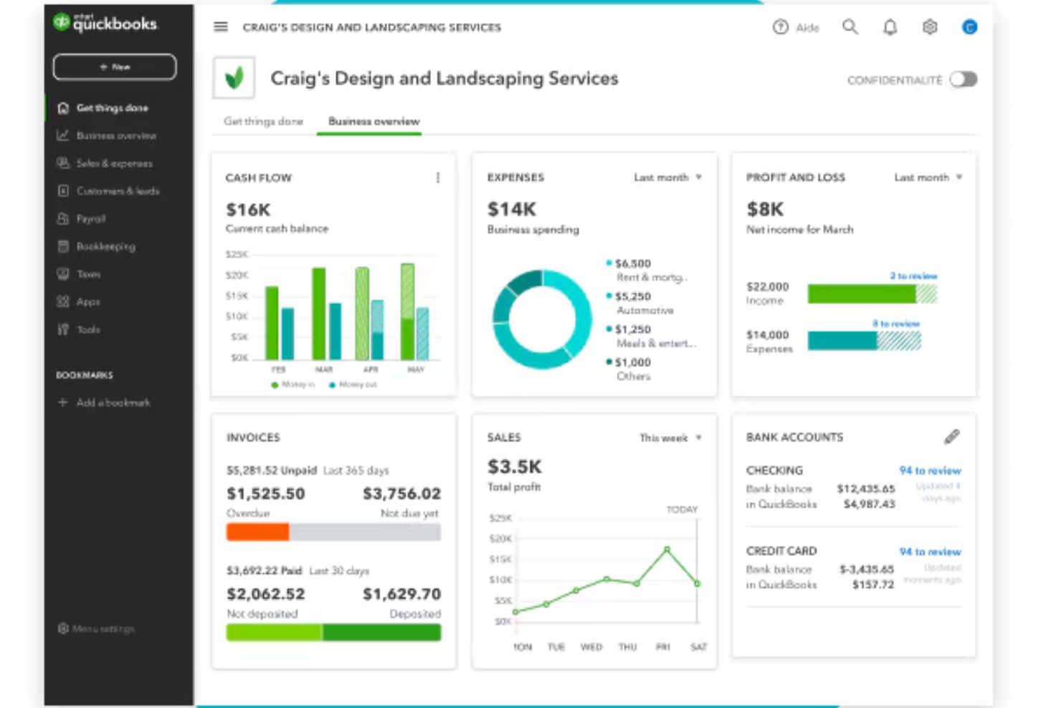The width and height of the screenshot is (1061, 708).
Task: Click the green deposited invoices bar
Action: (x=381, y=632)
